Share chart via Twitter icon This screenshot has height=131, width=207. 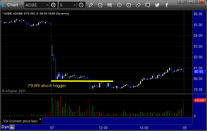(x=157, y=5)
